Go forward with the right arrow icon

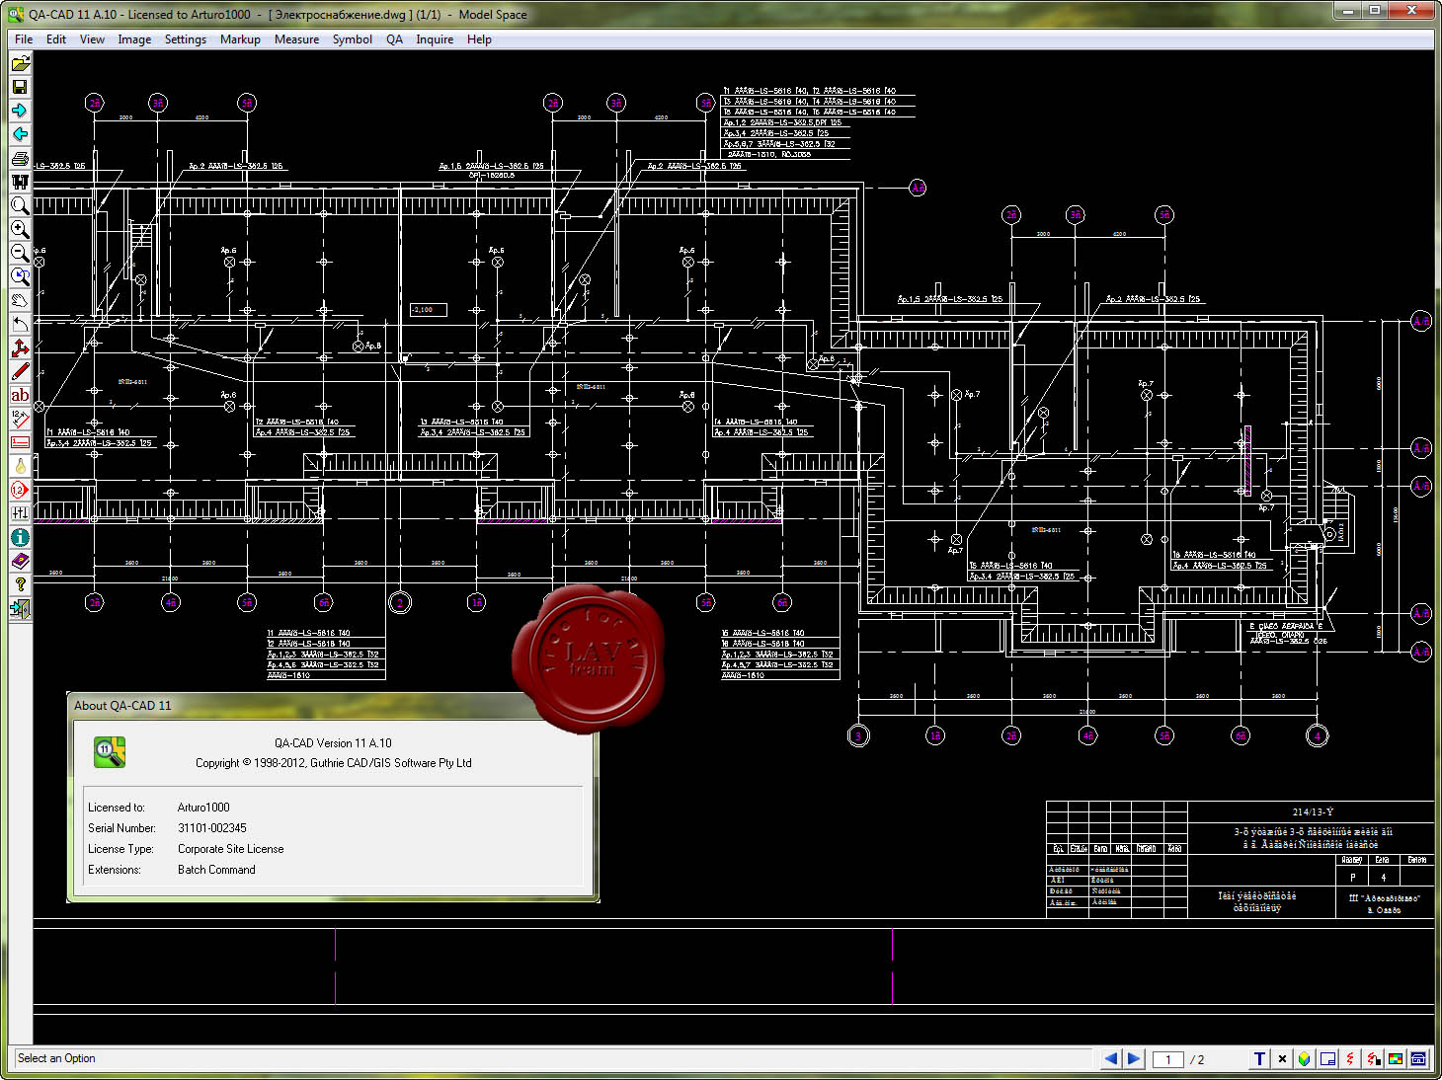20,111
